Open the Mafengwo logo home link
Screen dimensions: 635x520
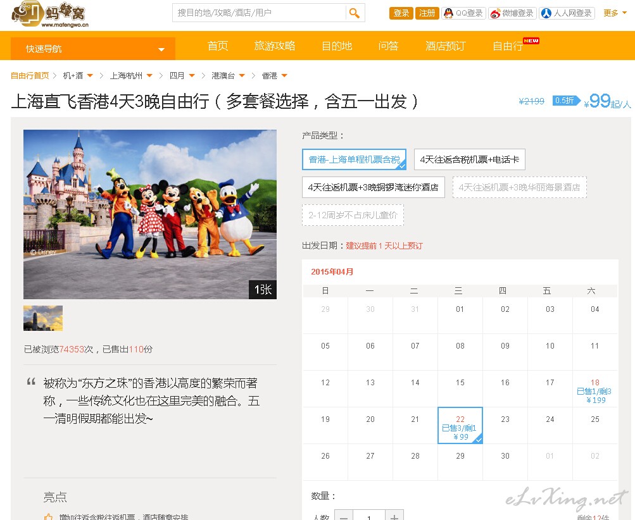coord(50,14)
